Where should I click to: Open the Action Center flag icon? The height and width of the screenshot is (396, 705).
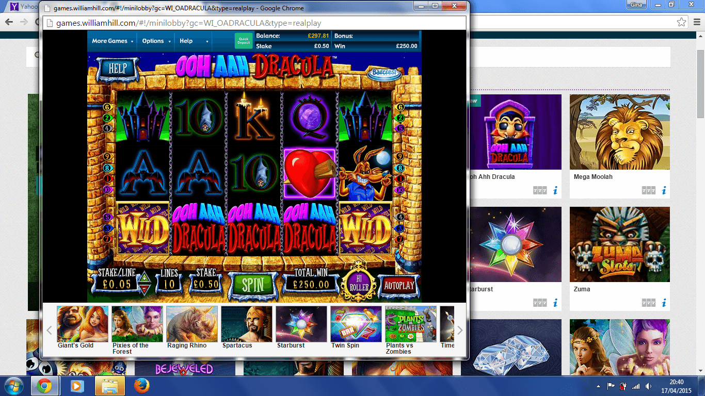611,386
